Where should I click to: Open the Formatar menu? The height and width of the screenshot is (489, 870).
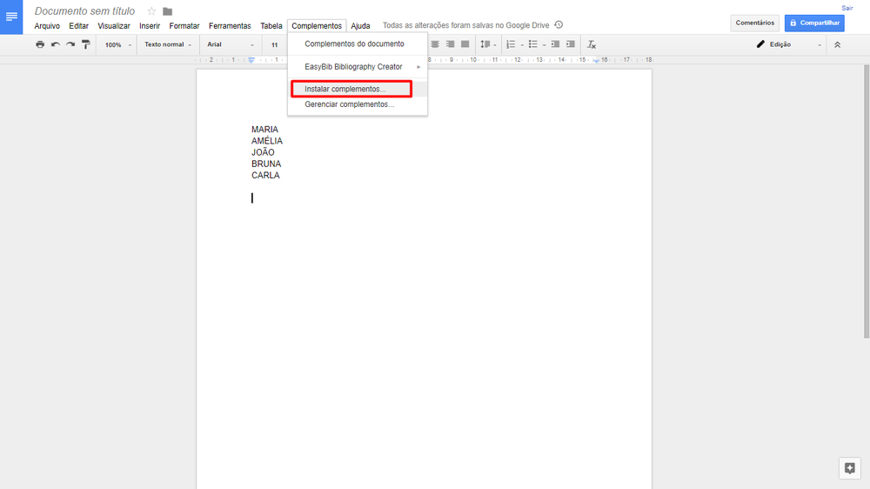pos(184,26)
